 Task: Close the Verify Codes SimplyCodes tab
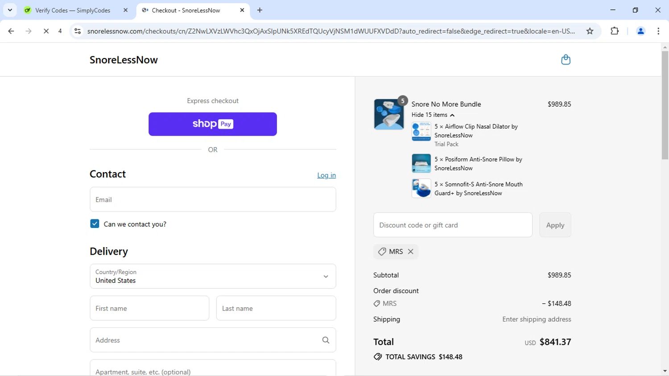tap(125, 10)
